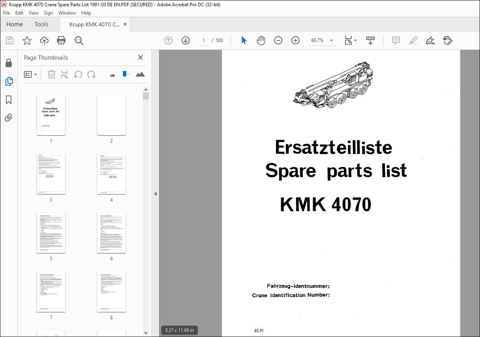Click the current page number field
The height and width of the screenshot is (337, 480).
203,40
